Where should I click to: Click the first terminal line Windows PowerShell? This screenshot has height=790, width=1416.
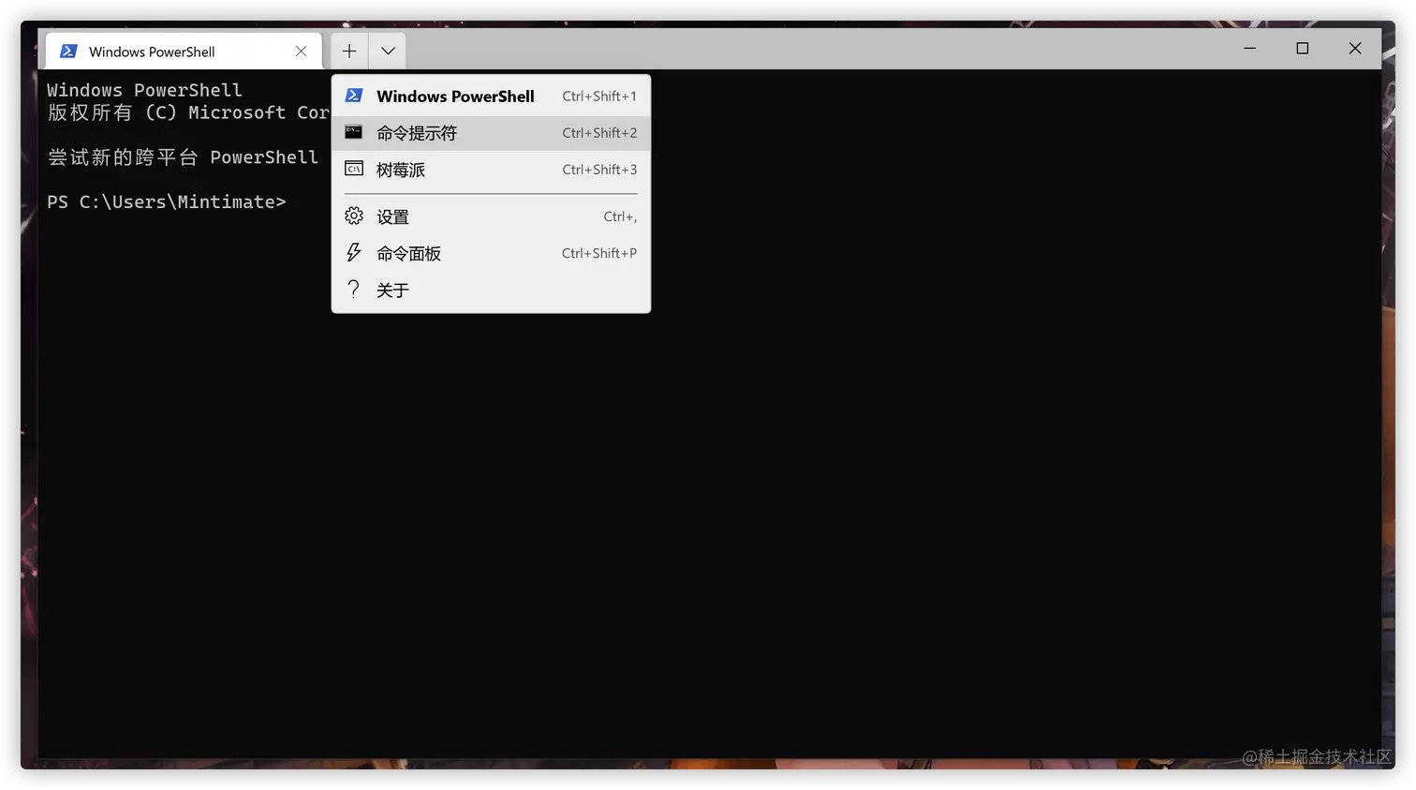point(144,90)
